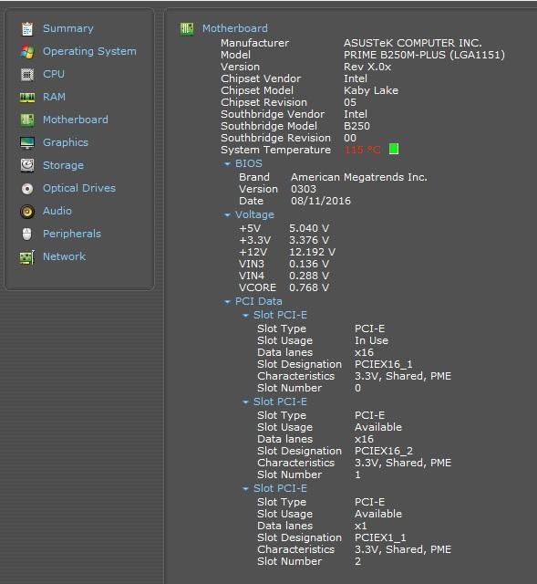Click the System Temperature label
Viewport: 537px width, 584px height.
click(275, 150)
